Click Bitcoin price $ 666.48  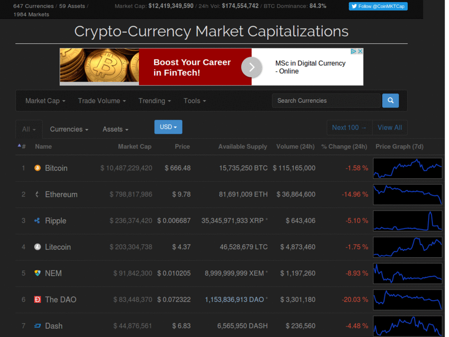[x=178, y=168]
